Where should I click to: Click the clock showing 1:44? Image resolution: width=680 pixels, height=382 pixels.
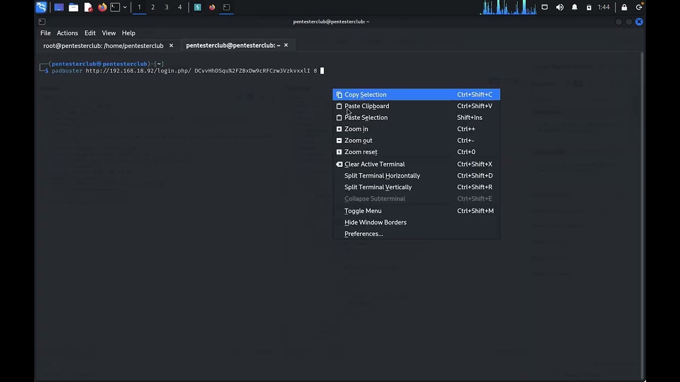pos(603,7)
